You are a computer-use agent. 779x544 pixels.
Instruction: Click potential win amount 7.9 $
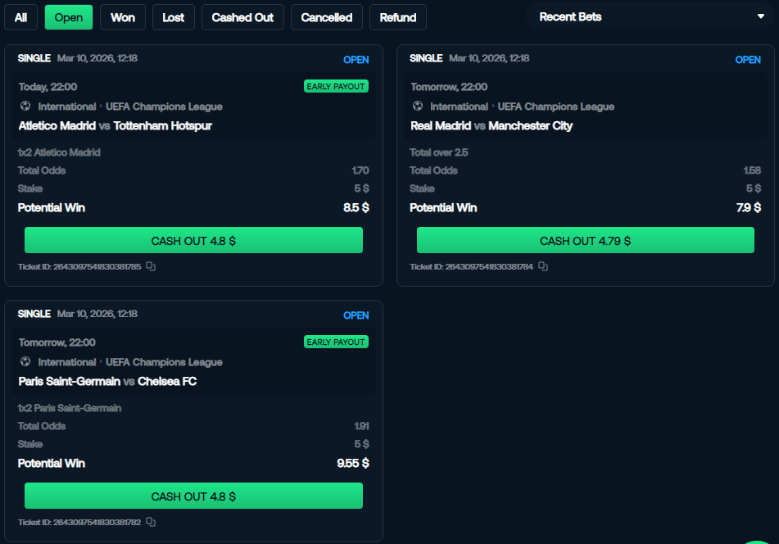pyautogui.click(x=748, y=207)
